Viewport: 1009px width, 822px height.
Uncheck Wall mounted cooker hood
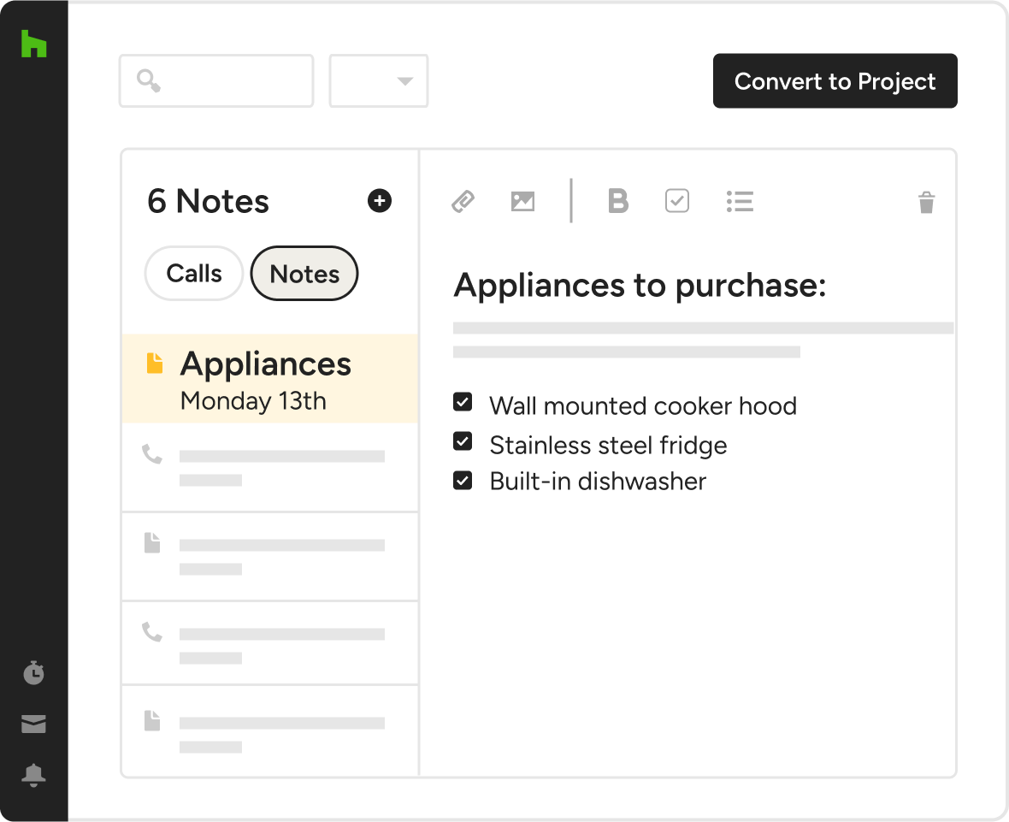[x=463, y=402]
